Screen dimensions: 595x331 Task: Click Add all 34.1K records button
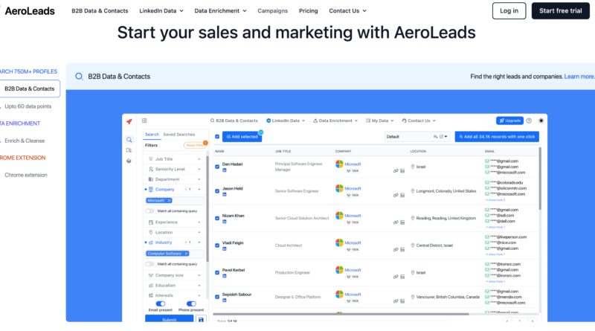point(497,137)
